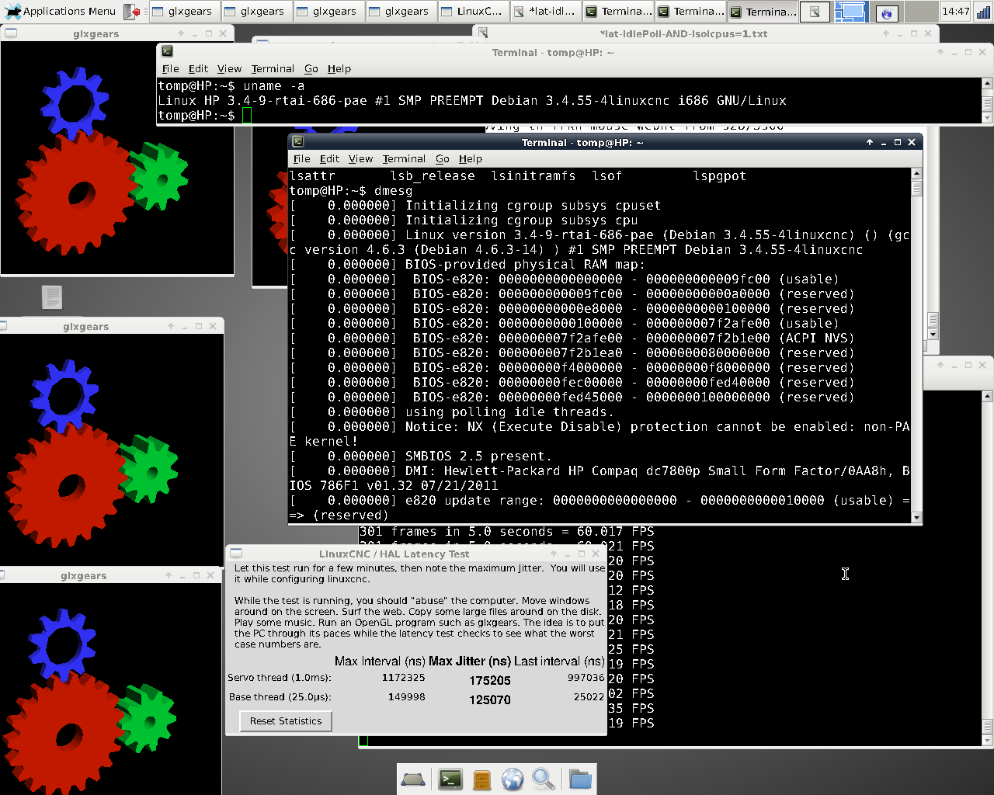Click the workspace switcher in top panel
This screenshot has width=994, height=795.
pyautogui.click(x=850, y=12)
